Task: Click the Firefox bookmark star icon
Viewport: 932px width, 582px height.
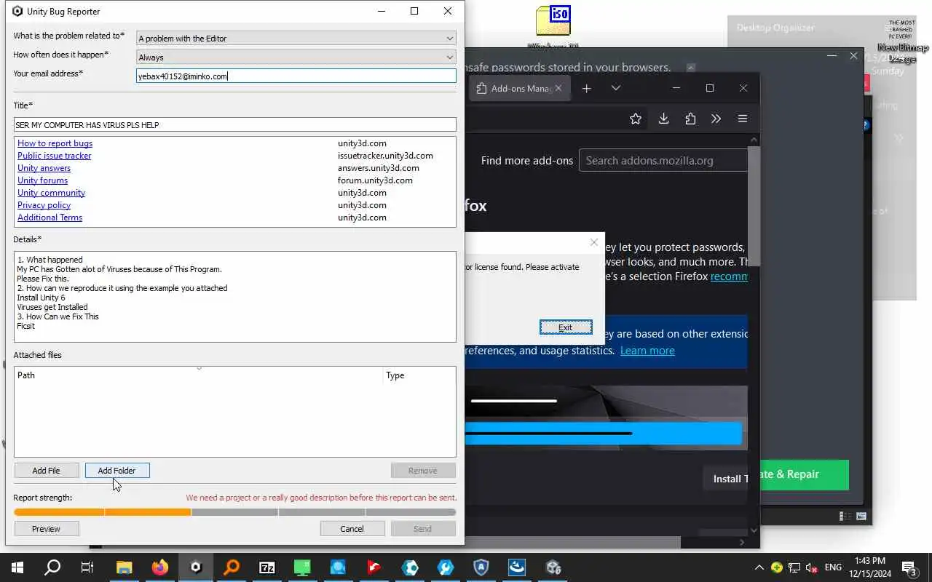Action: [636, 119]
